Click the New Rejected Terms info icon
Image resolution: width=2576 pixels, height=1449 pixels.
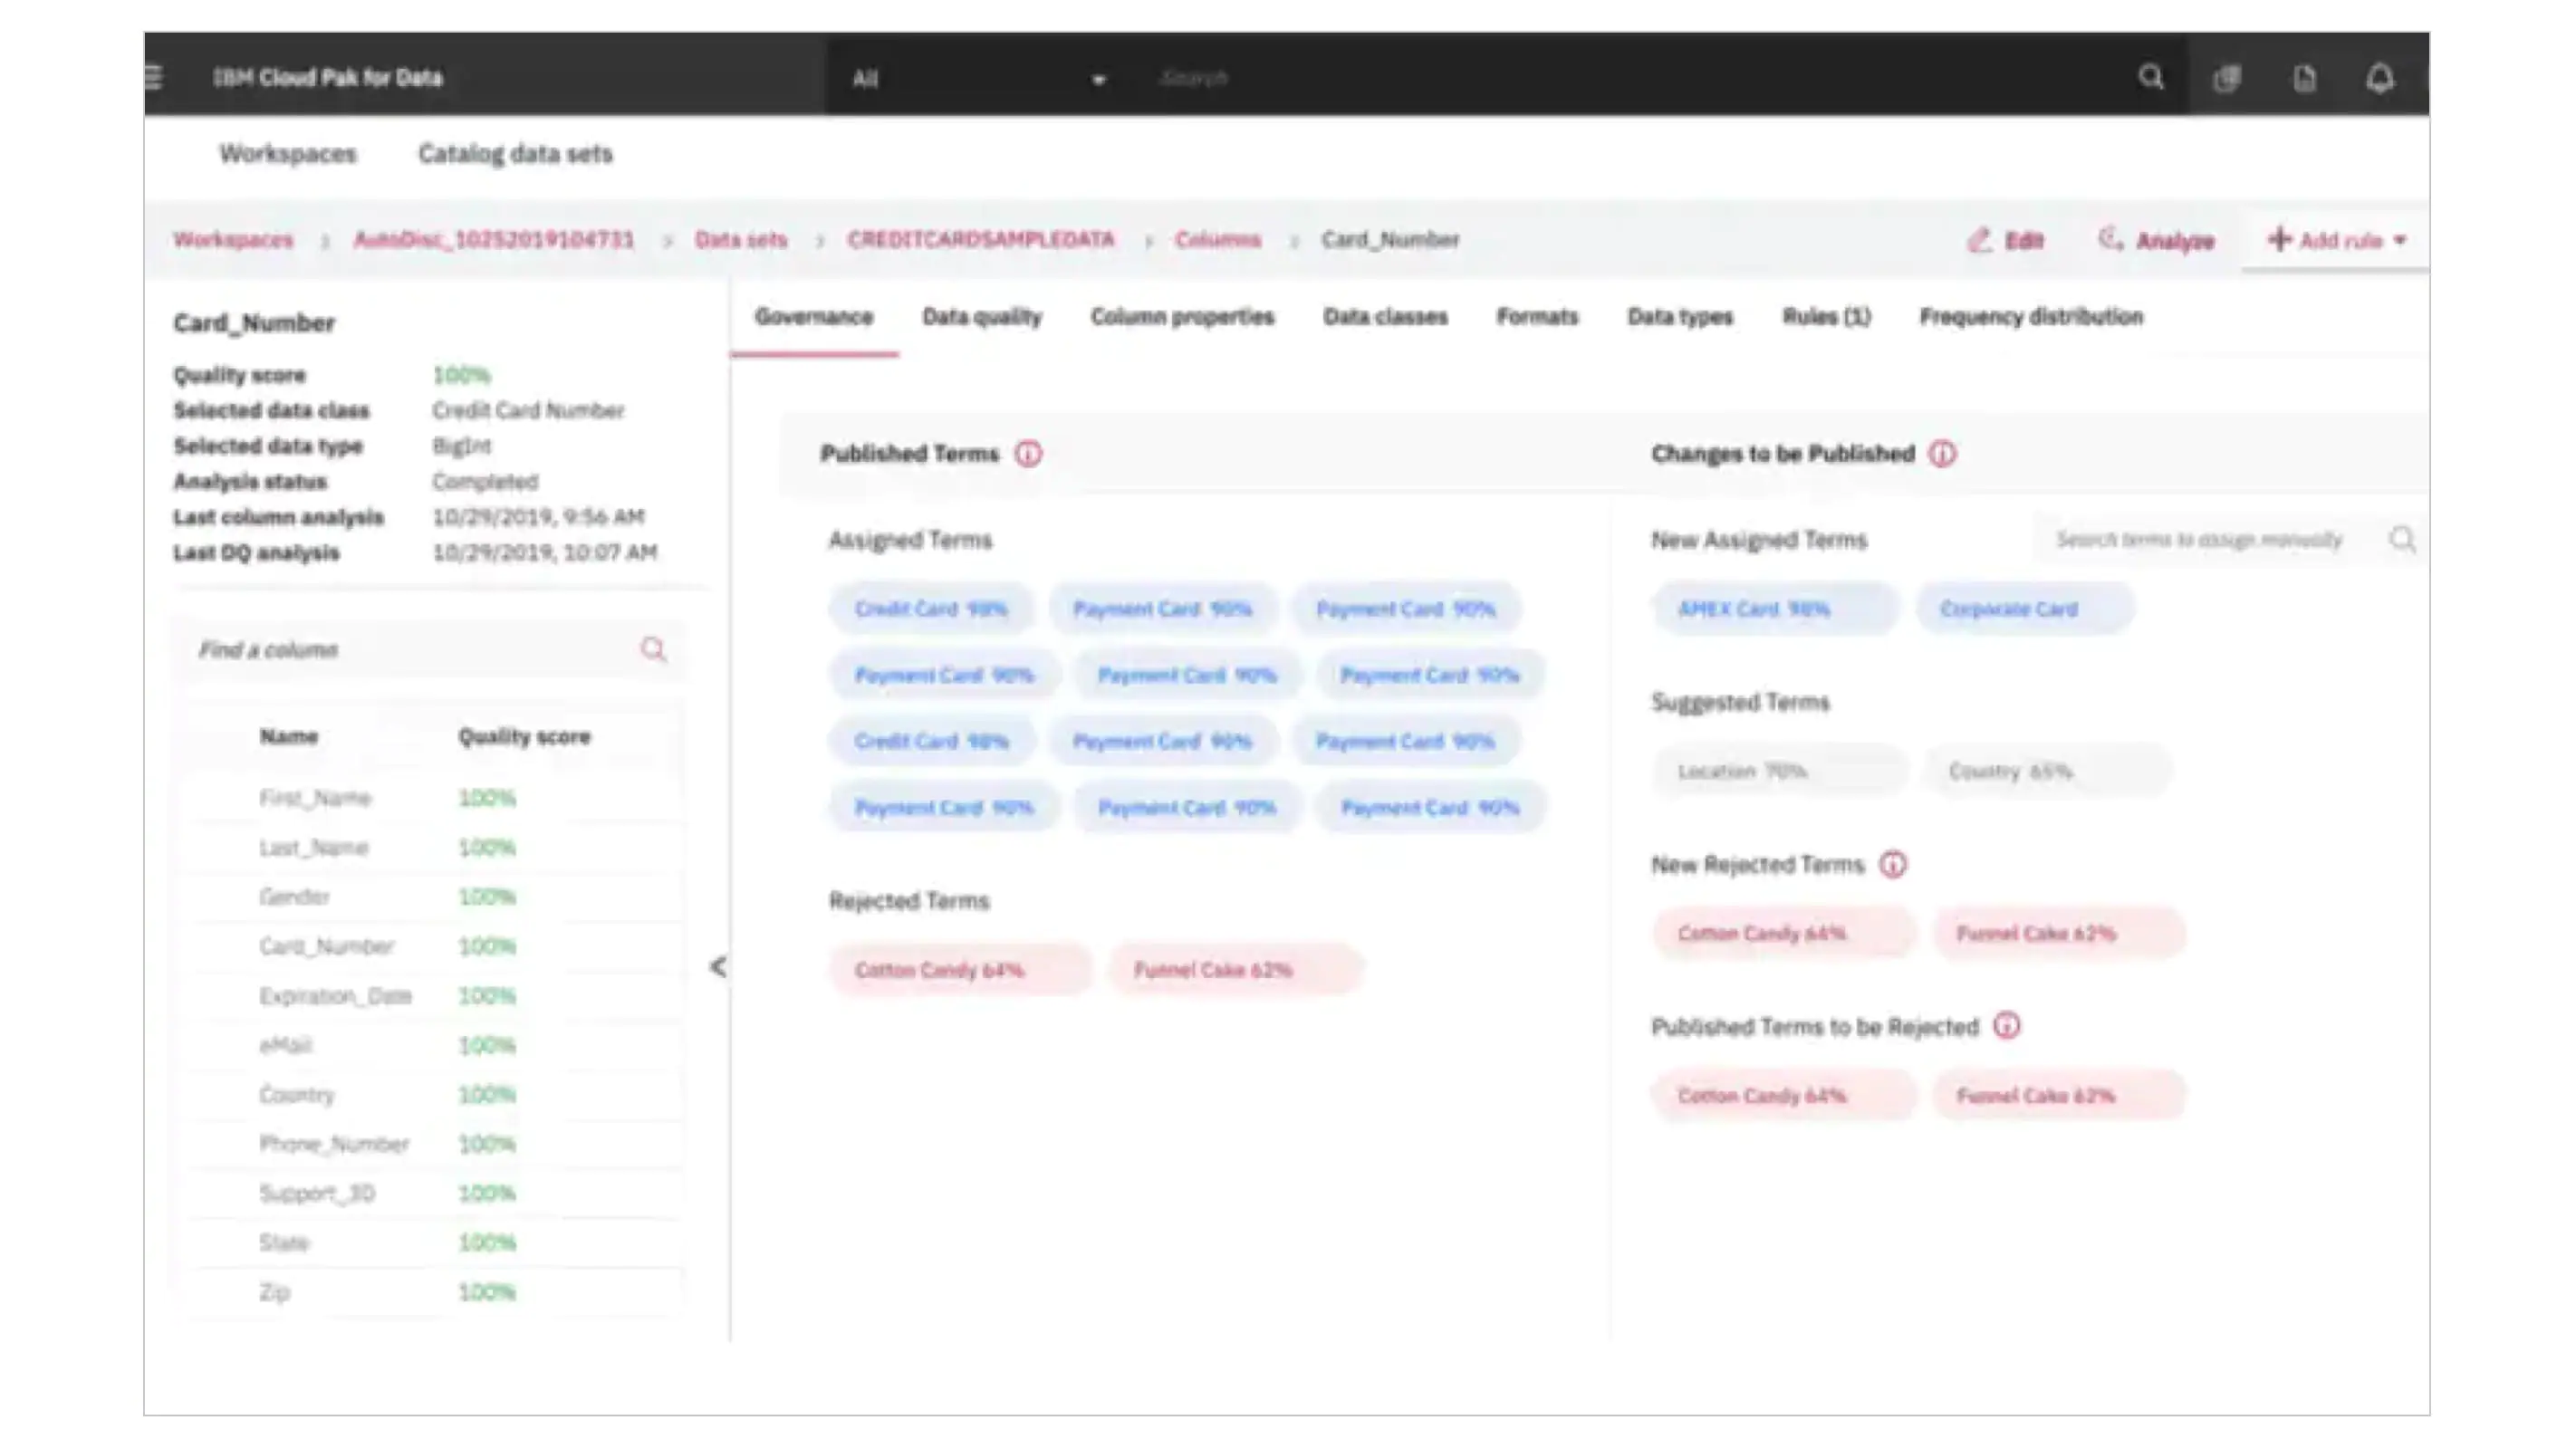click(1895, 864)
